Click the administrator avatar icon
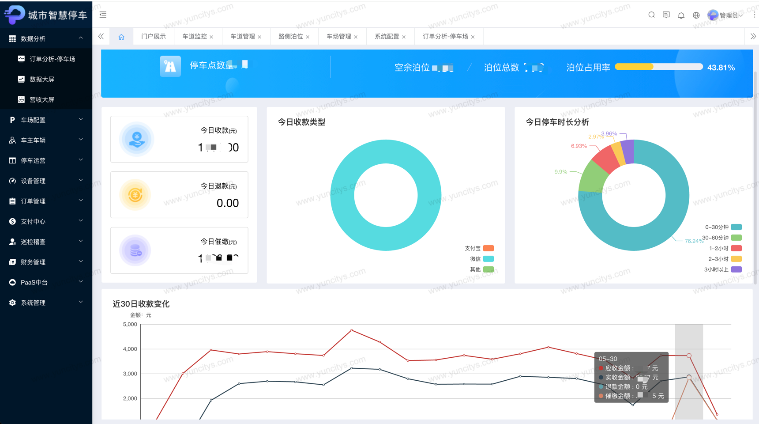 [x=712, y=15]
